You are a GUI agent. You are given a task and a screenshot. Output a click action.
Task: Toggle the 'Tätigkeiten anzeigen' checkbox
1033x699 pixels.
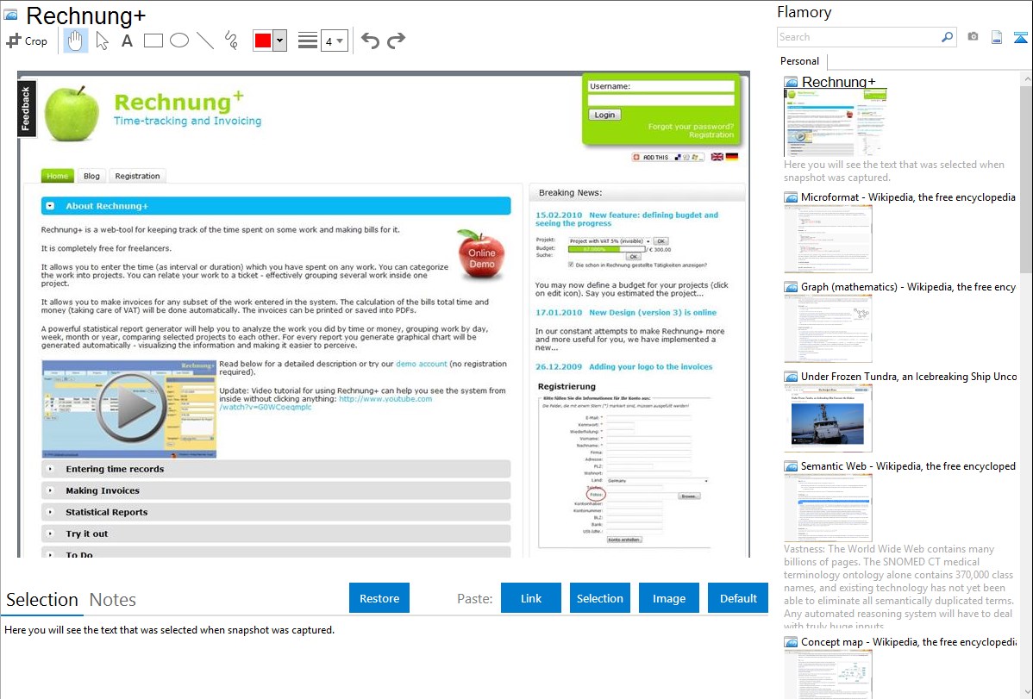click(571, 265)
